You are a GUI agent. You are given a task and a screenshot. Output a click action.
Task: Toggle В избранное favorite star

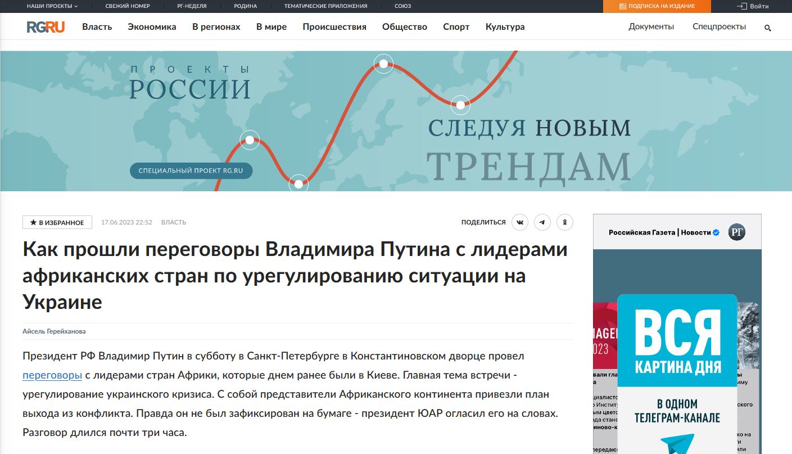[x=57, y=222]
